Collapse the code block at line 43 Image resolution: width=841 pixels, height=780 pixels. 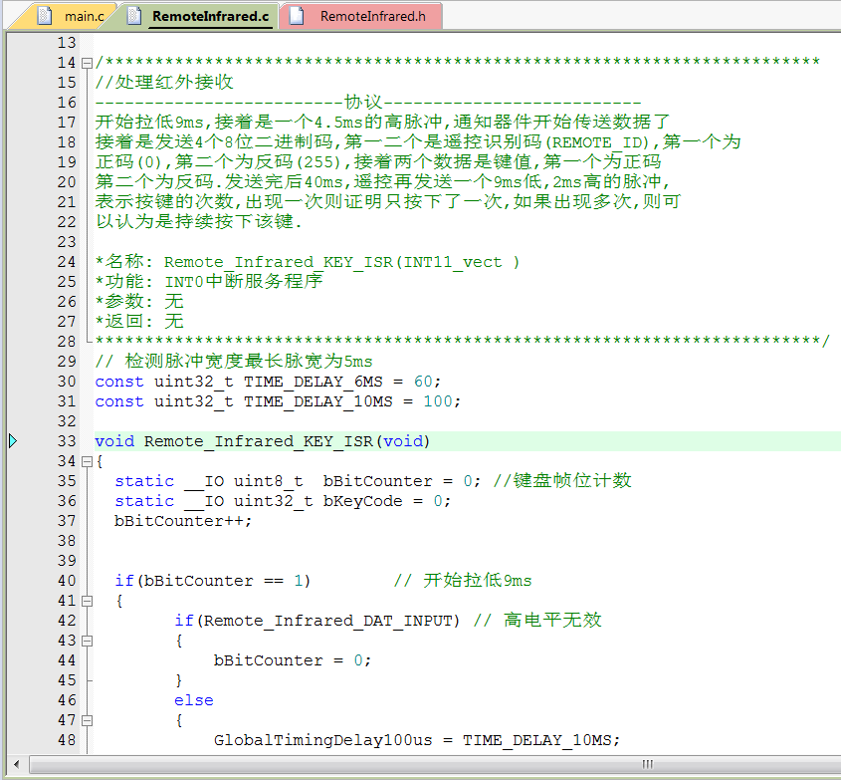pyautogui.click(x=87, y=641)
